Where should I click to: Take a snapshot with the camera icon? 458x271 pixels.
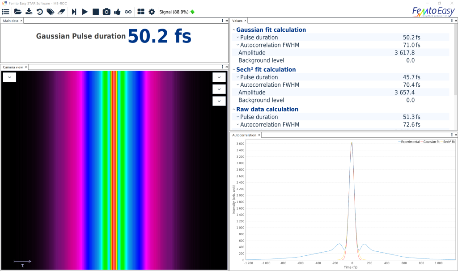(106, 12)
